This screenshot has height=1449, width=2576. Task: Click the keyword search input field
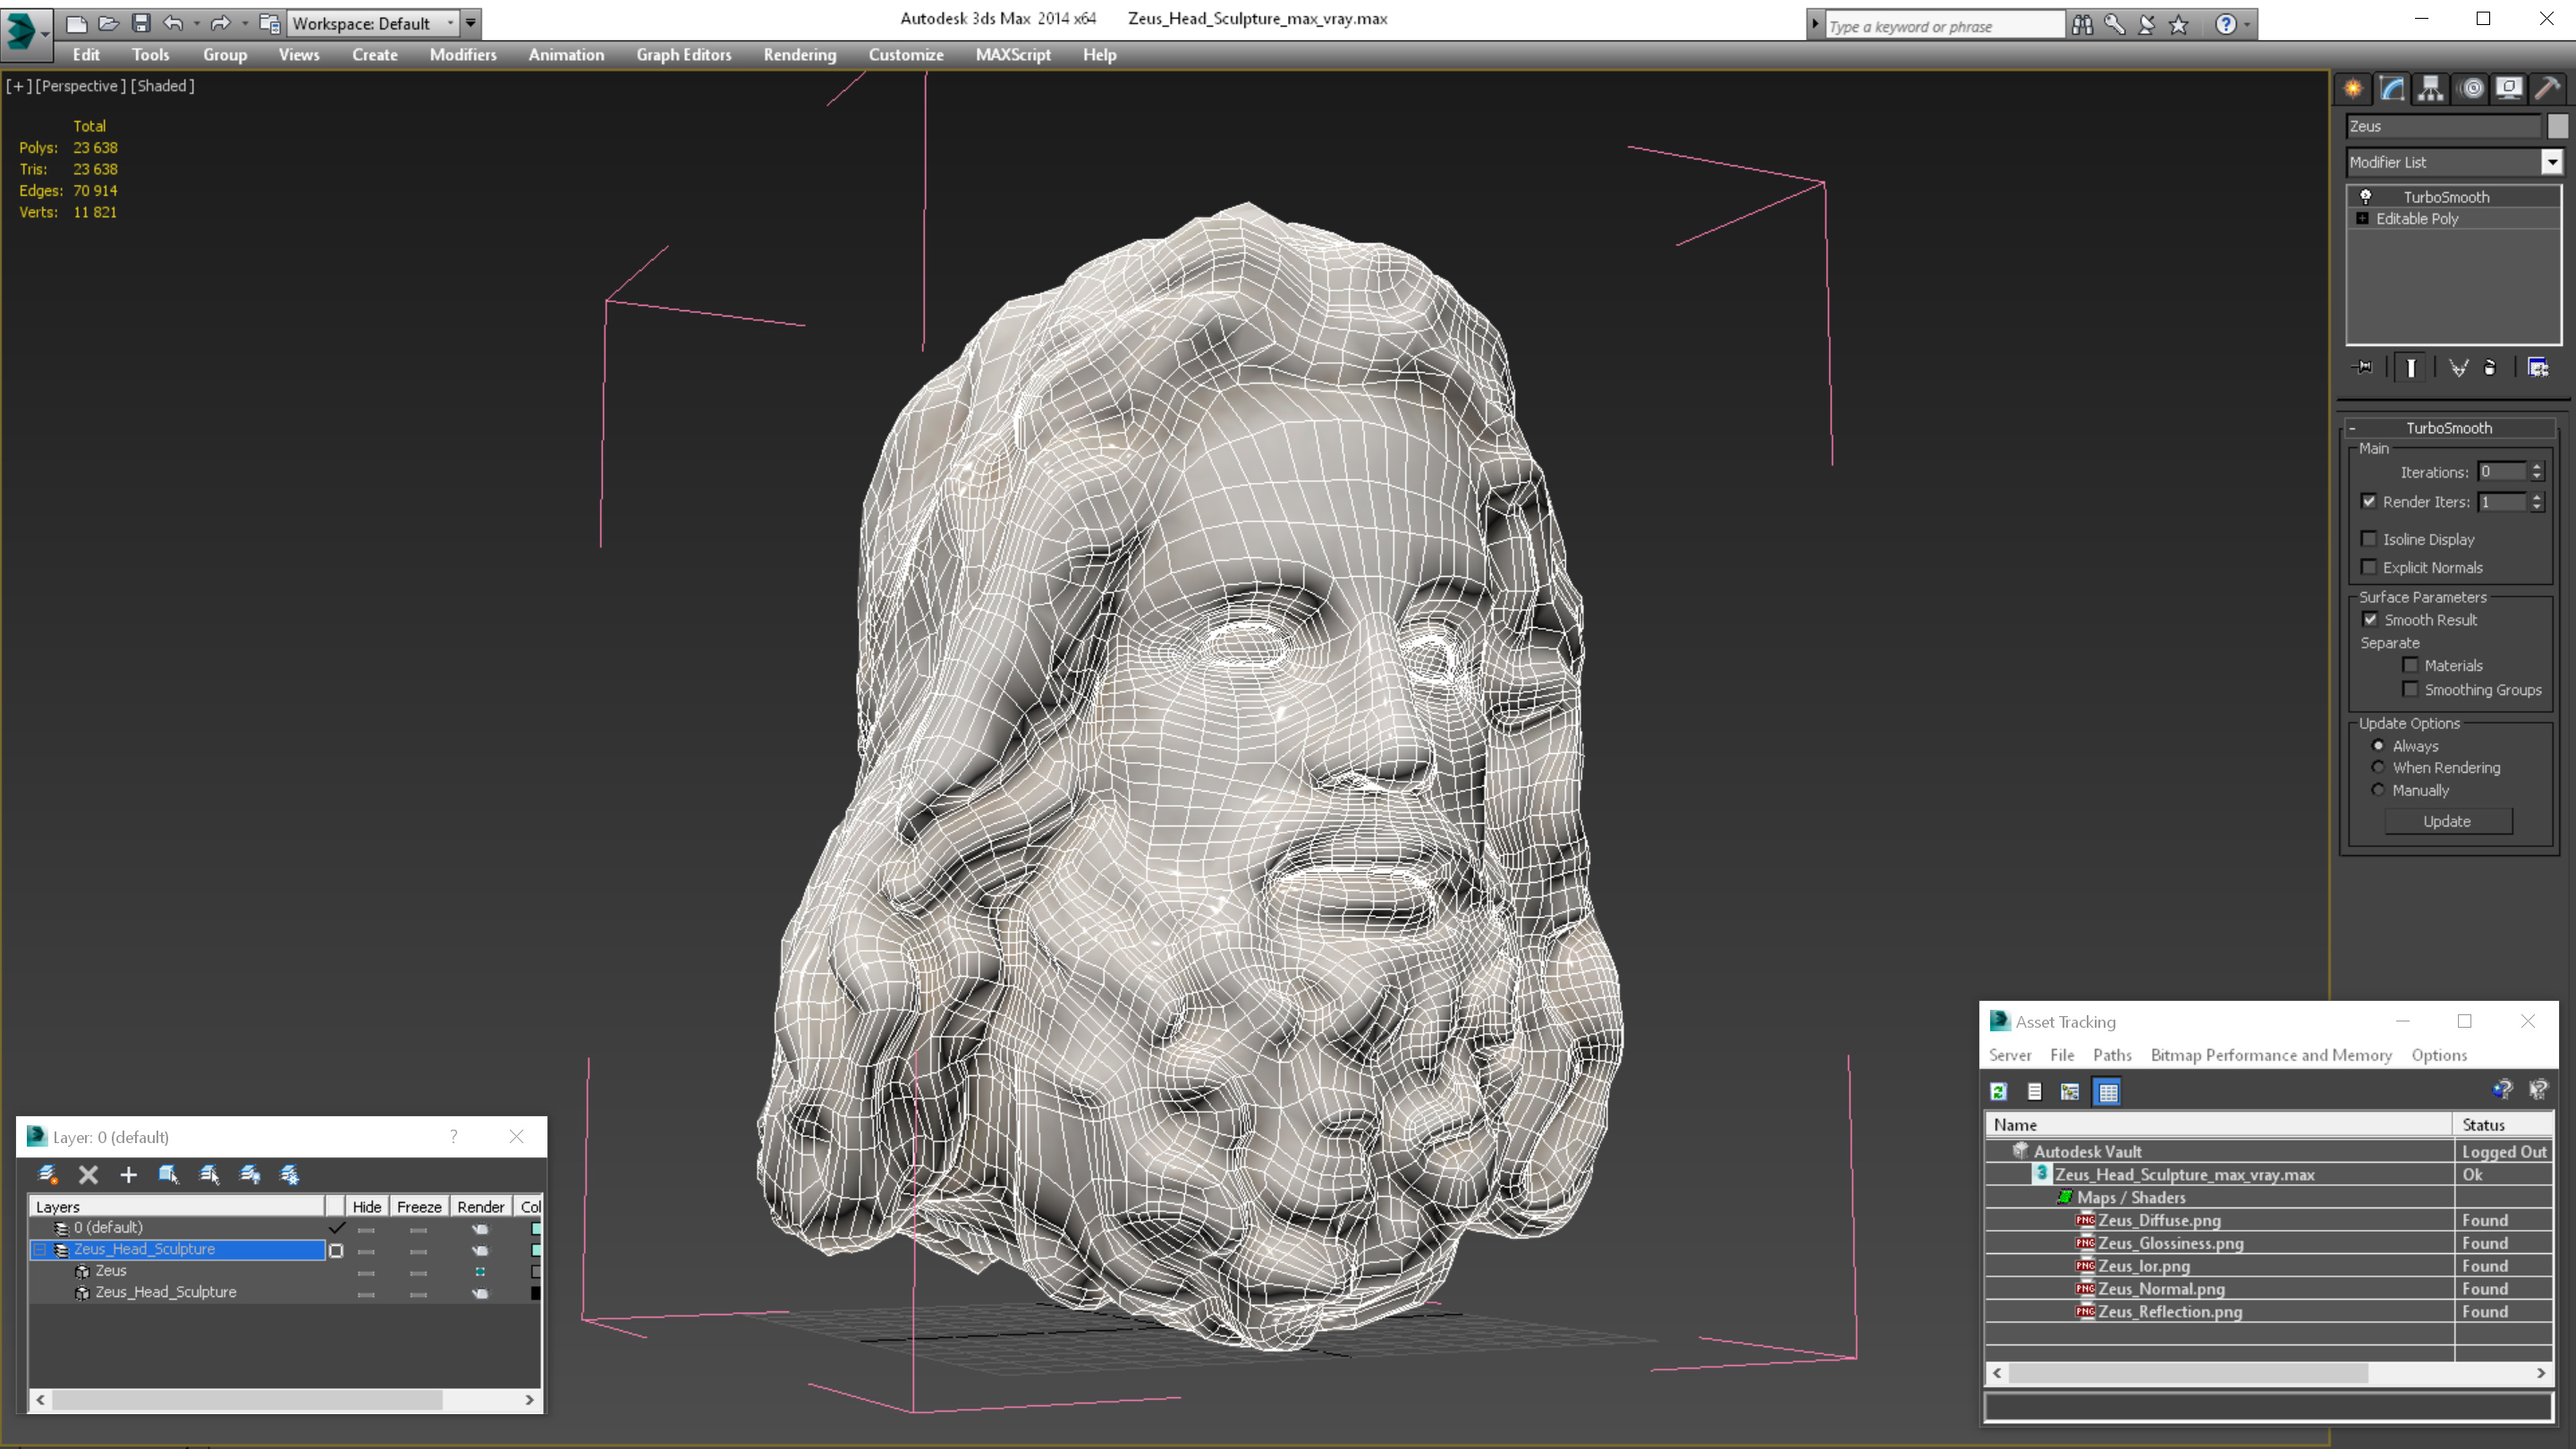pyautogui.click(x=1940, y=26)
